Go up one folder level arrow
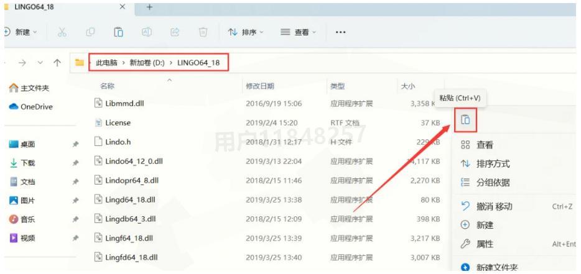Image resolution: width=581 pixels, height=274 pixels. (x=57, y=63)
